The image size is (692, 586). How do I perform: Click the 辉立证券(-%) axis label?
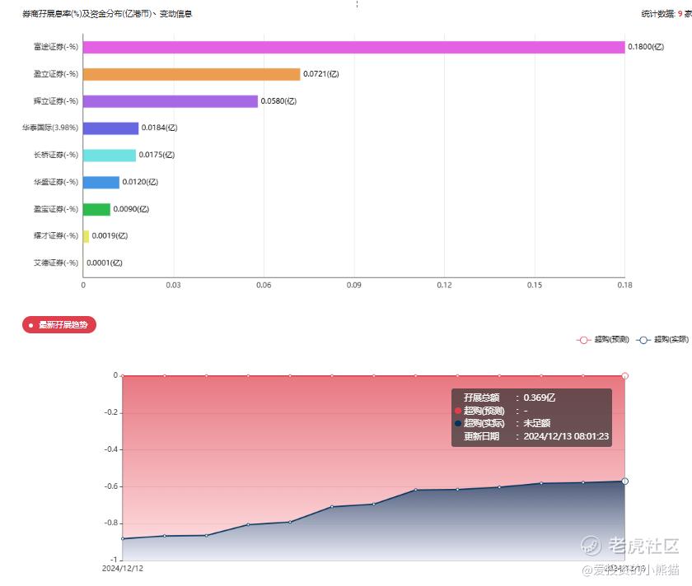(x=56, y=101)
